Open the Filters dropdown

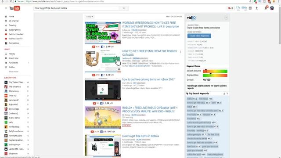90,17
